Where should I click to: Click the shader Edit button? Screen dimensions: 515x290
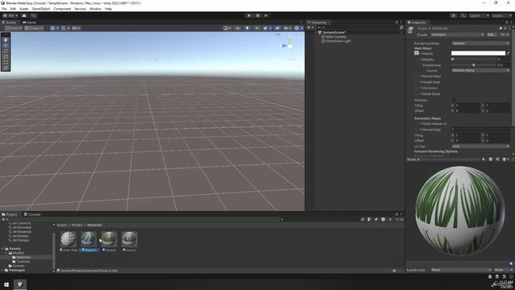[492, 35]
